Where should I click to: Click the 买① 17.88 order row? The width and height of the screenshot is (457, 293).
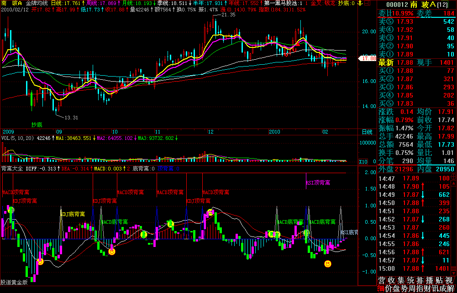[x=416, y=71]
